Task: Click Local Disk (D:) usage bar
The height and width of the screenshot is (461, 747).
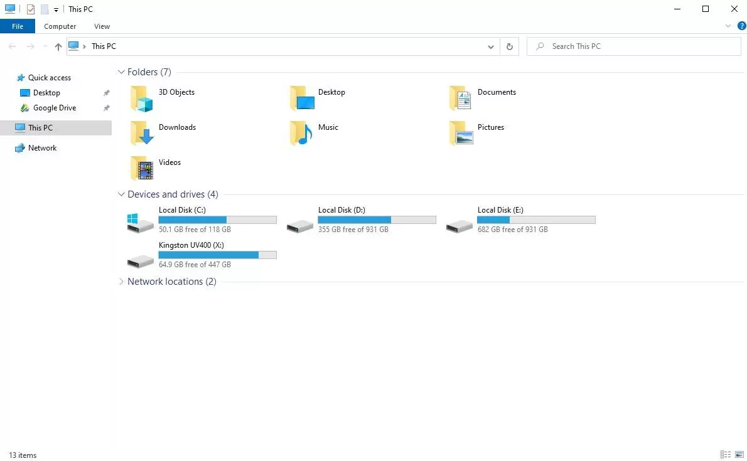Action: [377, 220]
